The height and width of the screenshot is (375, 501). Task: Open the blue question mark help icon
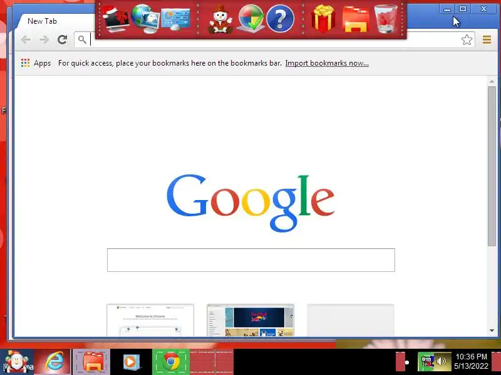[x=280, y=19]
